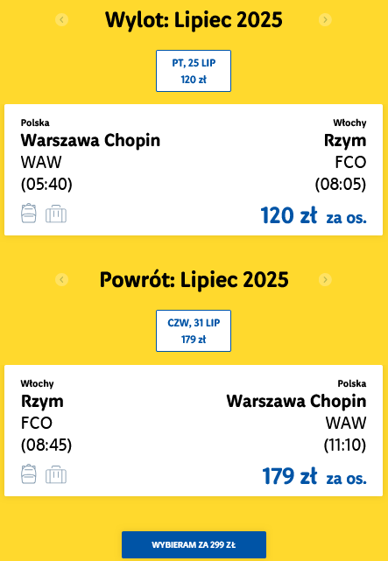Click the 05:40 departure time
The image size is (388, 561).
[x=46, y=185]
